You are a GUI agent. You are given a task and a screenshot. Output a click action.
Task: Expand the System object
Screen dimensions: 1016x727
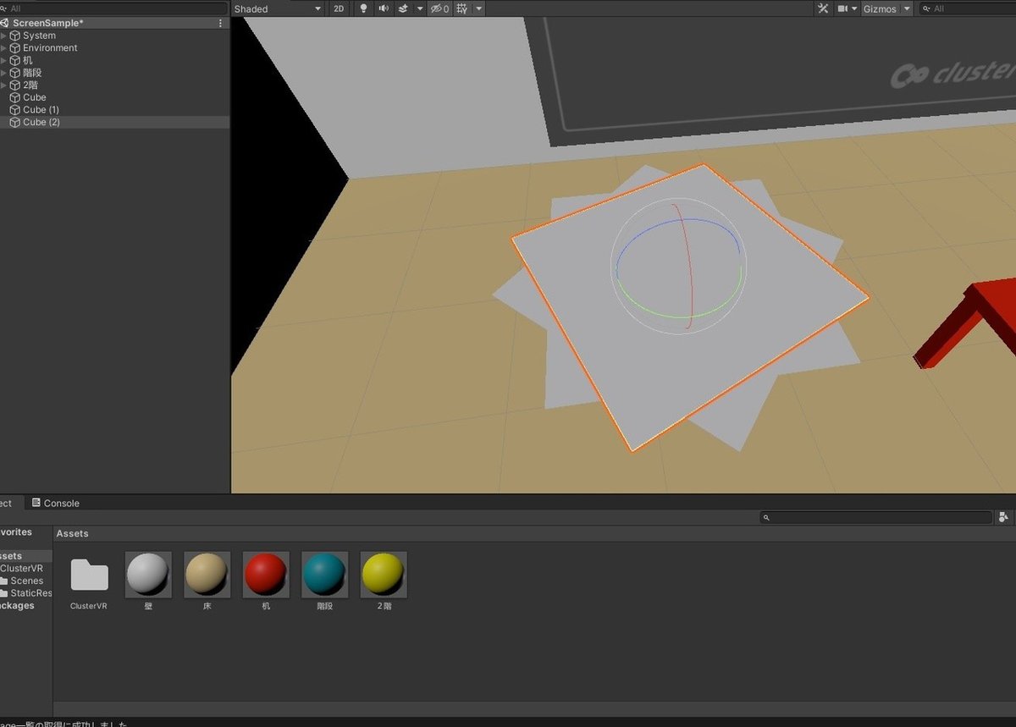[4, 36]
